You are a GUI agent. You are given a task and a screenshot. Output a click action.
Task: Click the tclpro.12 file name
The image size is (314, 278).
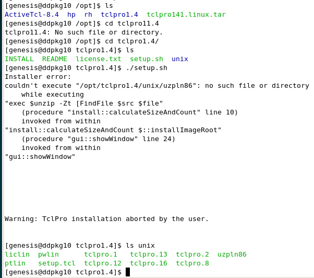(x=103, y=263)
